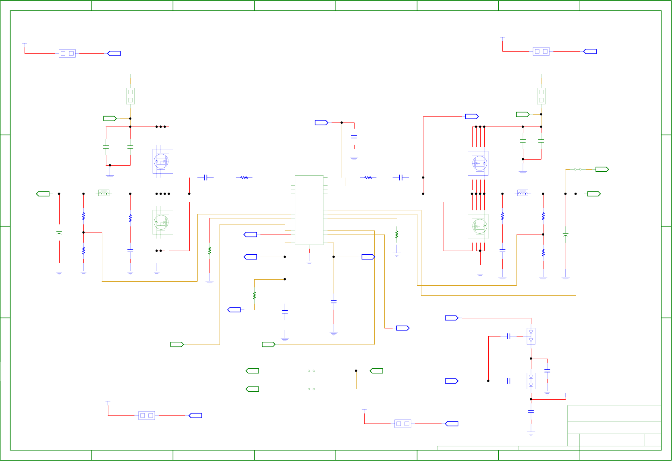672x461 pixels.
Task: Select the upper-right MOSFET symbol
Action: coord(478,163)
